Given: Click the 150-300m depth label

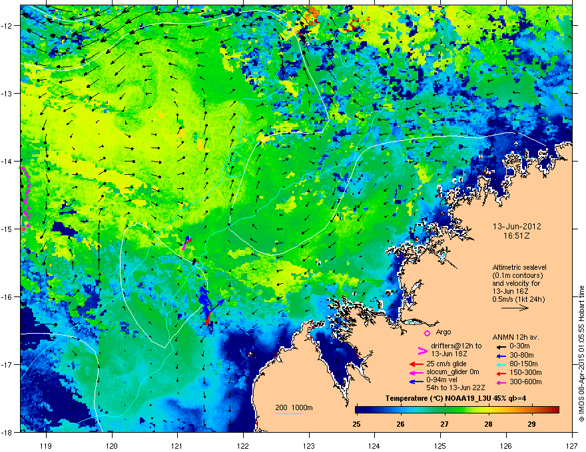Looking at the screenshot, I should pos(525,372).
